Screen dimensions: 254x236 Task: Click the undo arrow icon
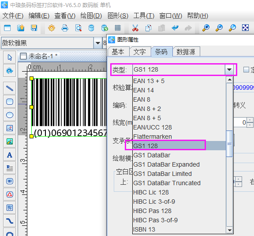(175, 28)
